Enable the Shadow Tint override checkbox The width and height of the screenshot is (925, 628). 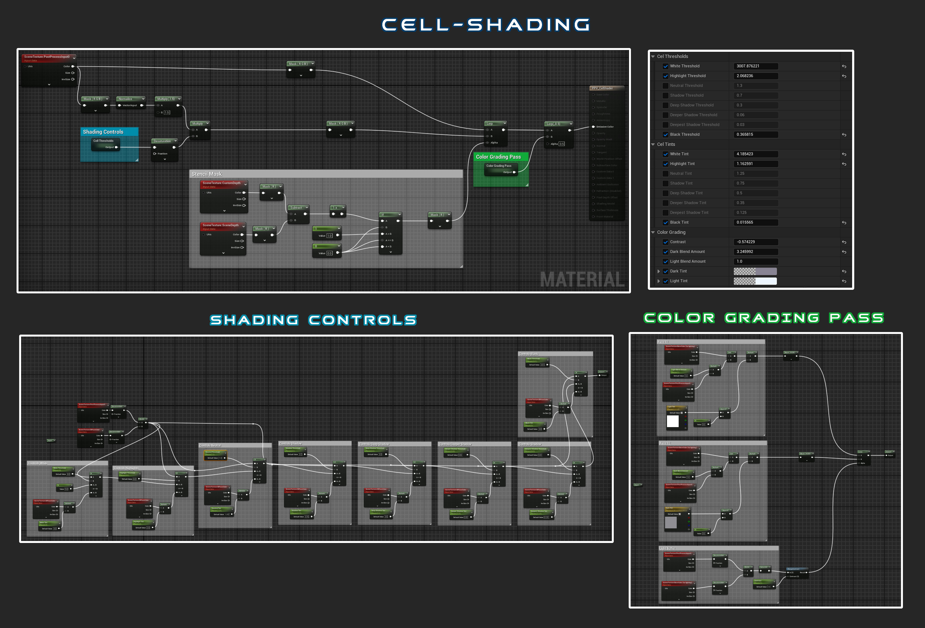665,183
